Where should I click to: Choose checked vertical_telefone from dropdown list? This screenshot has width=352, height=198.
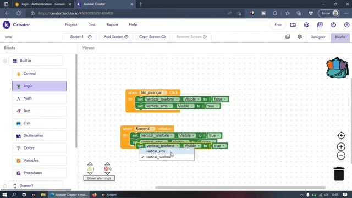point(167,157)
